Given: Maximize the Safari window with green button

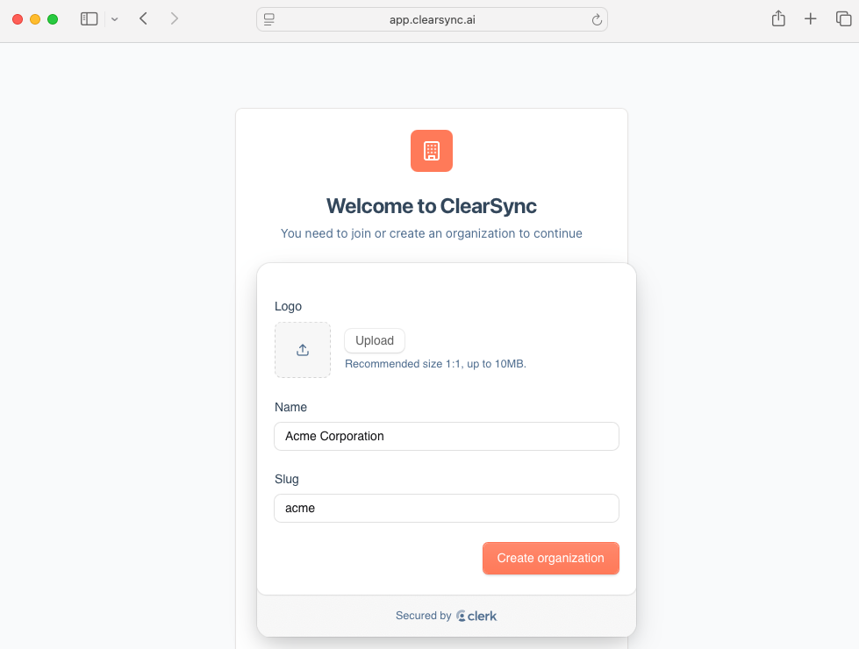Looking at the screenshot, I should (53, 19).
